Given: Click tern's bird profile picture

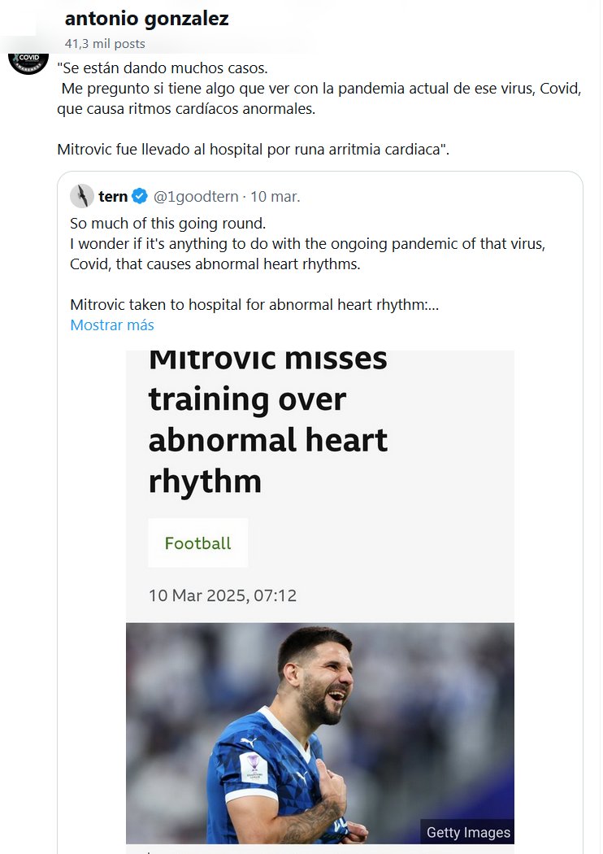Looking at the screenshot, I should (81, 196).
